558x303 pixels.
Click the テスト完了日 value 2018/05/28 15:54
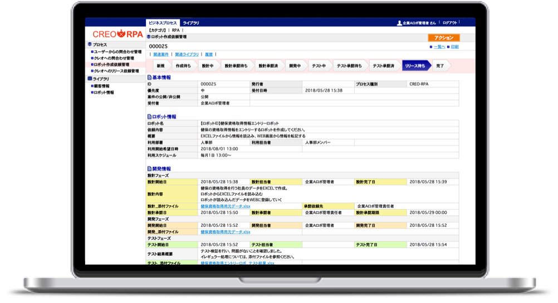(x=428, y=245)
